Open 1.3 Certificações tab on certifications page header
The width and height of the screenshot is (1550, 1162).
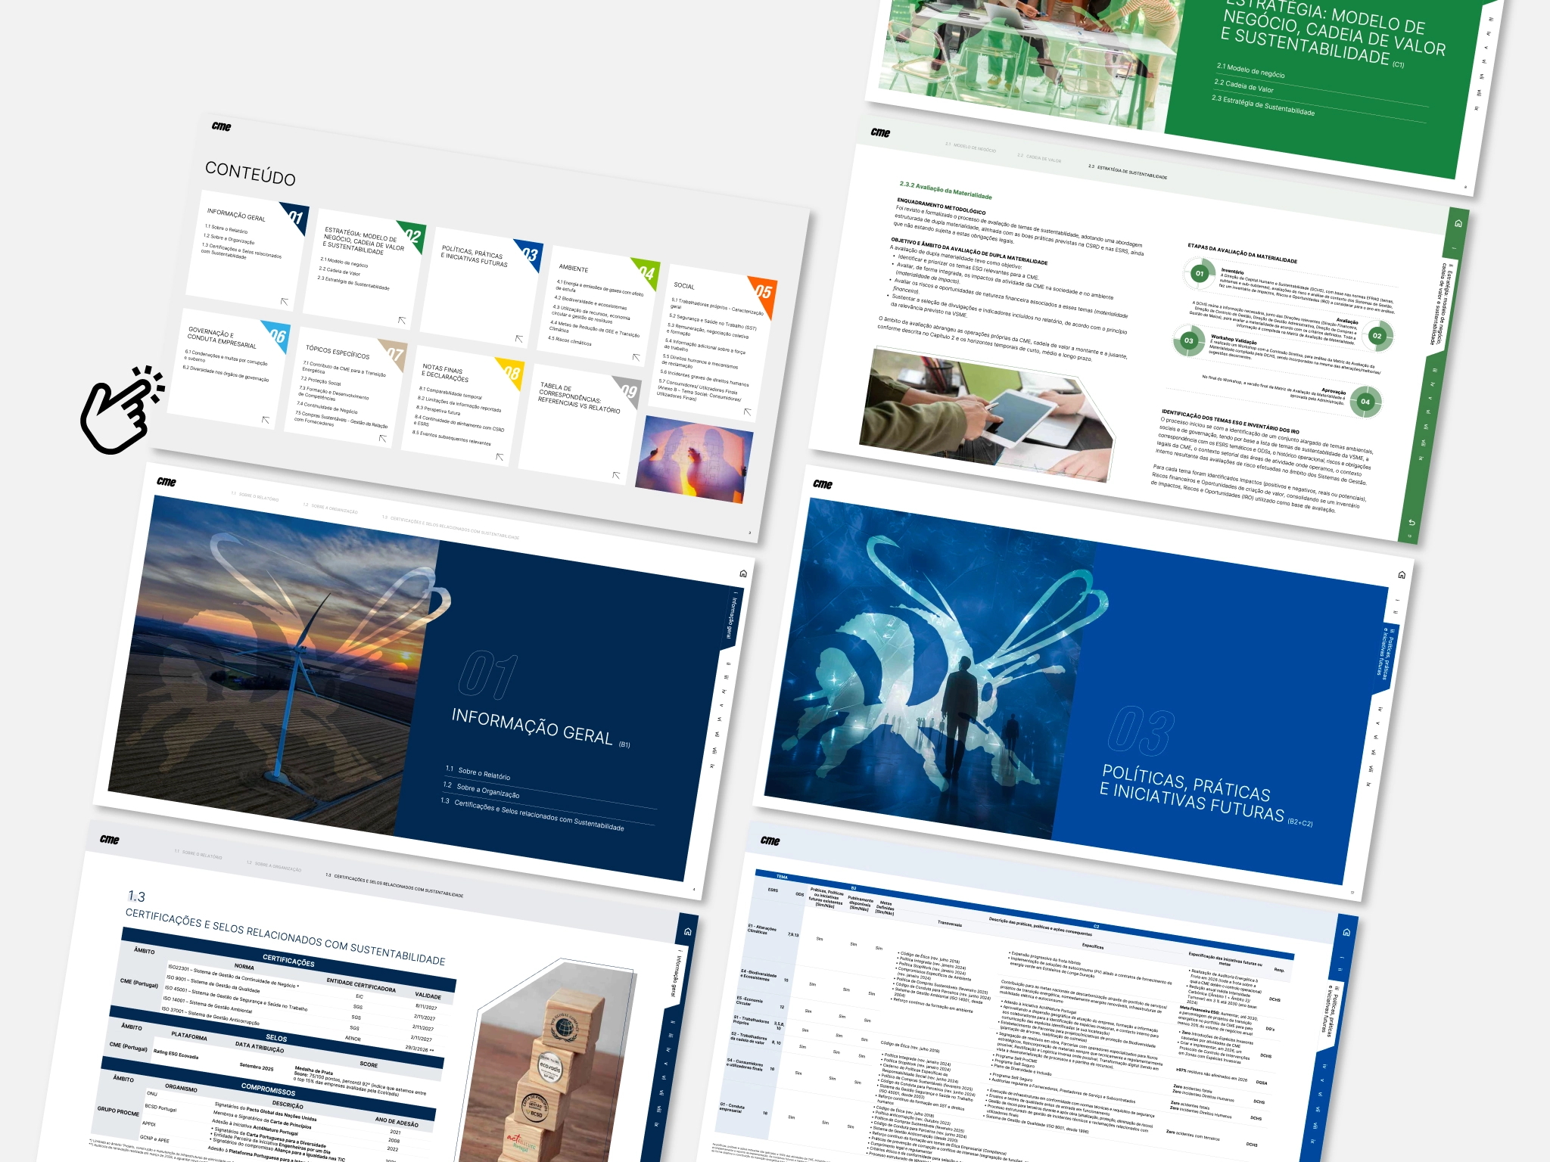394,885
